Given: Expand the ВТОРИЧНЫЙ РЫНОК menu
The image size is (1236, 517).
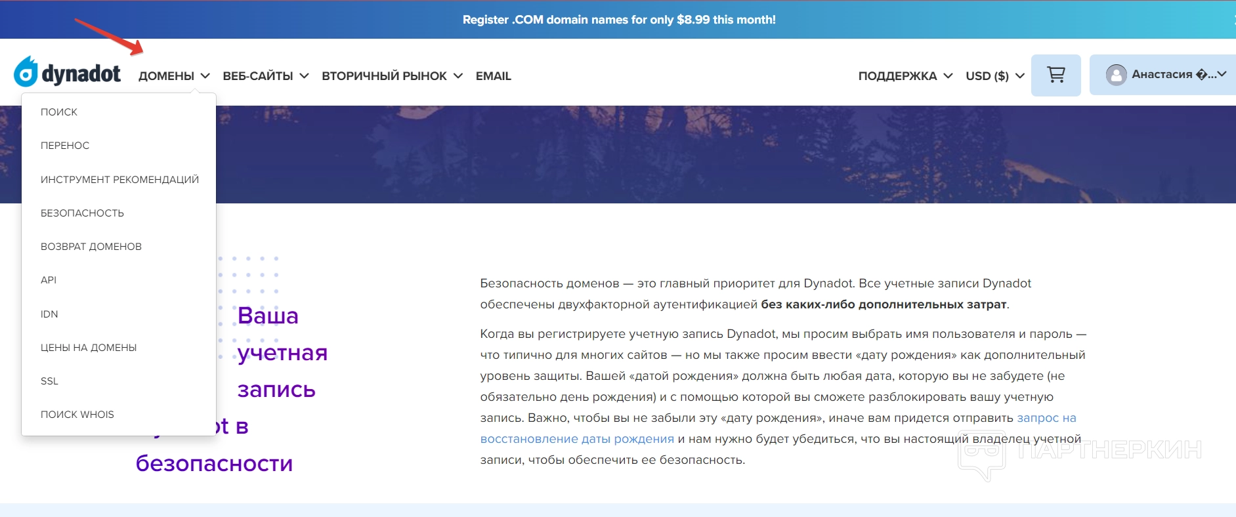Looking at the screenshot, I should (392, 76).
